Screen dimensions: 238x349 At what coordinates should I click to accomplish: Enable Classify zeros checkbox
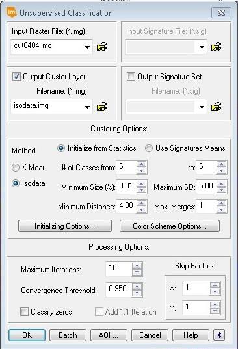[x=24, y=311]
